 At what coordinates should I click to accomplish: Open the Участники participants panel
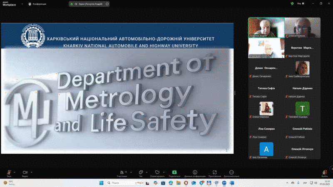point(122,172)
